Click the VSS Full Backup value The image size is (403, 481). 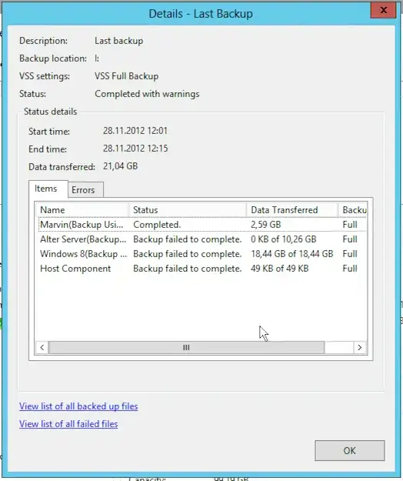127,76
